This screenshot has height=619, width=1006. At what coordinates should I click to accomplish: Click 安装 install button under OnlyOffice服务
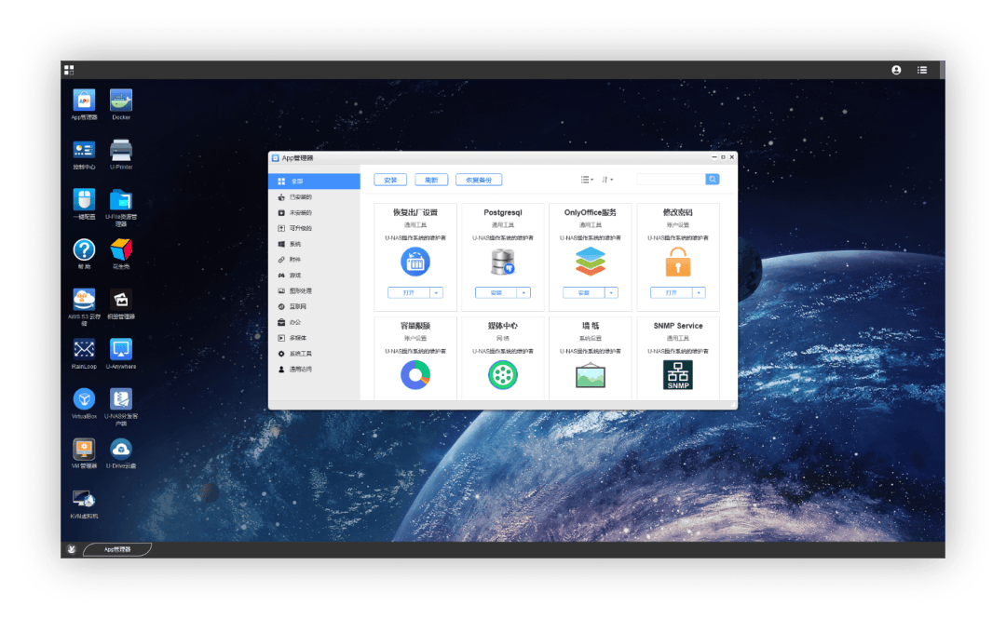point(584,292)
